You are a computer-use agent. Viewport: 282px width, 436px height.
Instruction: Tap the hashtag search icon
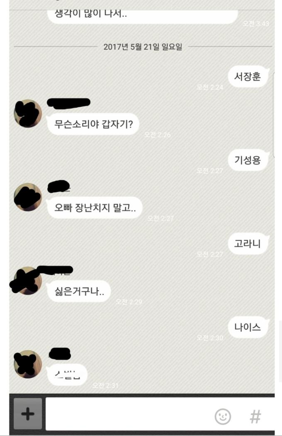255,416
